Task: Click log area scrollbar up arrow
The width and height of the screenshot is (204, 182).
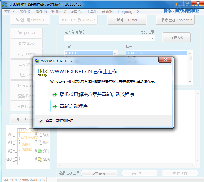Action: 198,93
